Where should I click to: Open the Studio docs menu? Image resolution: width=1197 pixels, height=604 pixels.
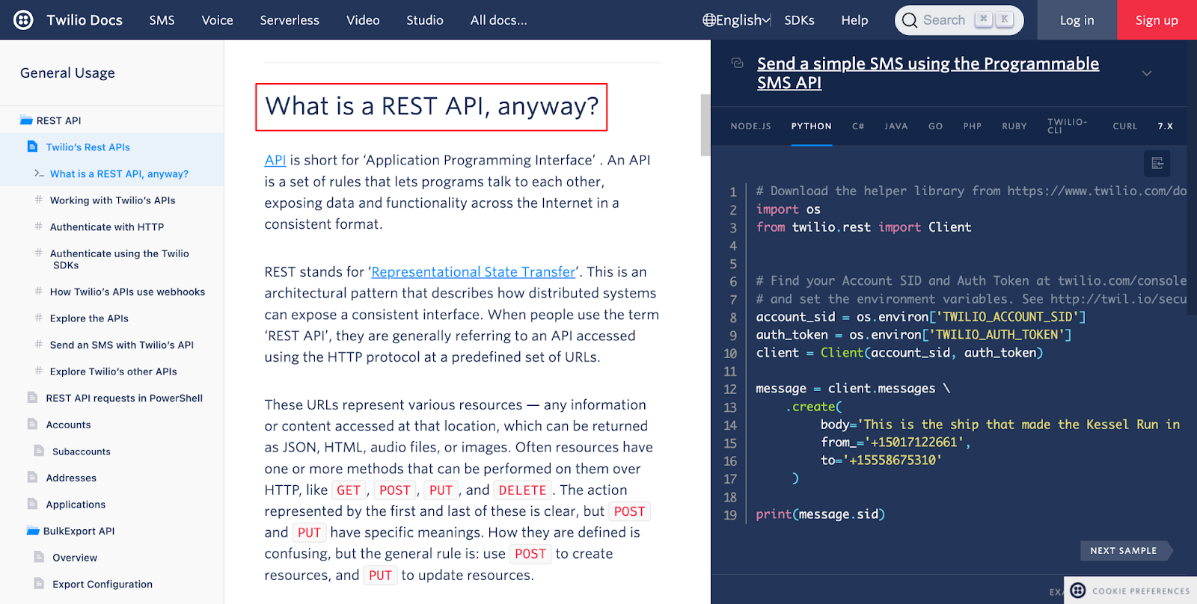pyautogui.click(x=425, y=20)
